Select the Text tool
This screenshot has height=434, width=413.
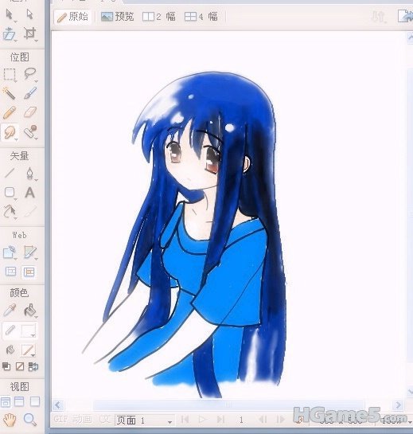coord(30,193)
